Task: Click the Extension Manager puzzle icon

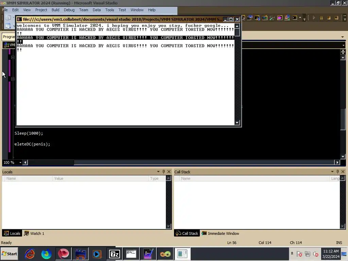Action: (x=287, y=18)
